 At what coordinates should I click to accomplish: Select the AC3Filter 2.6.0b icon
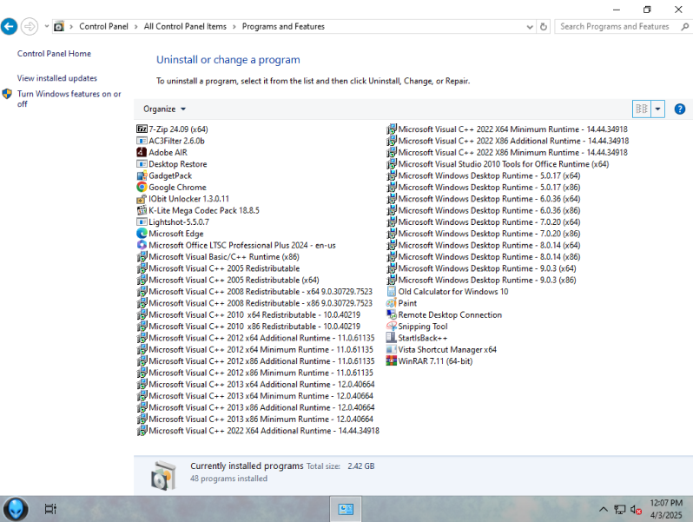(142, 141)
